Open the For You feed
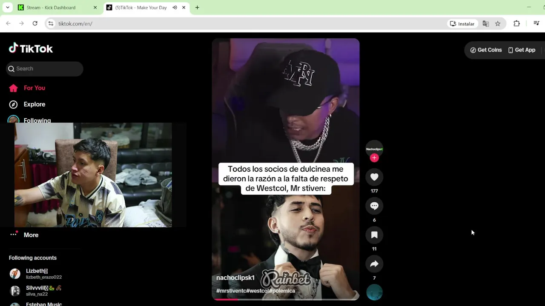 click(34, 88)
